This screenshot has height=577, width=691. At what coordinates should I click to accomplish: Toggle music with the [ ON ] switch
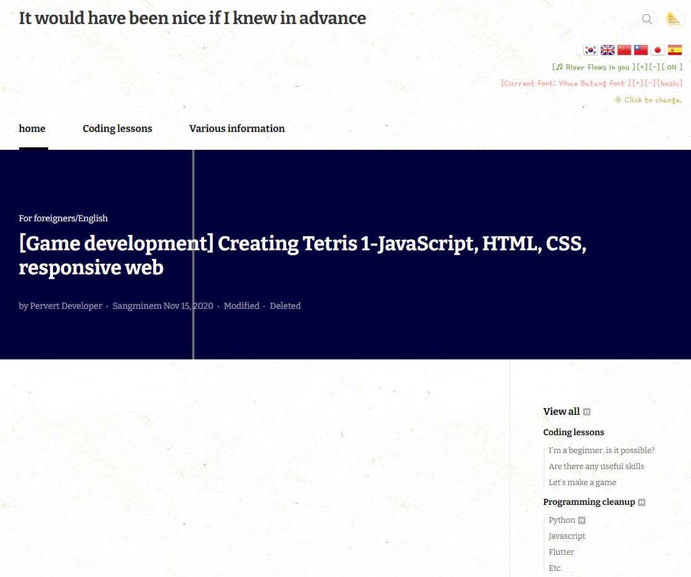coord(672,67)
